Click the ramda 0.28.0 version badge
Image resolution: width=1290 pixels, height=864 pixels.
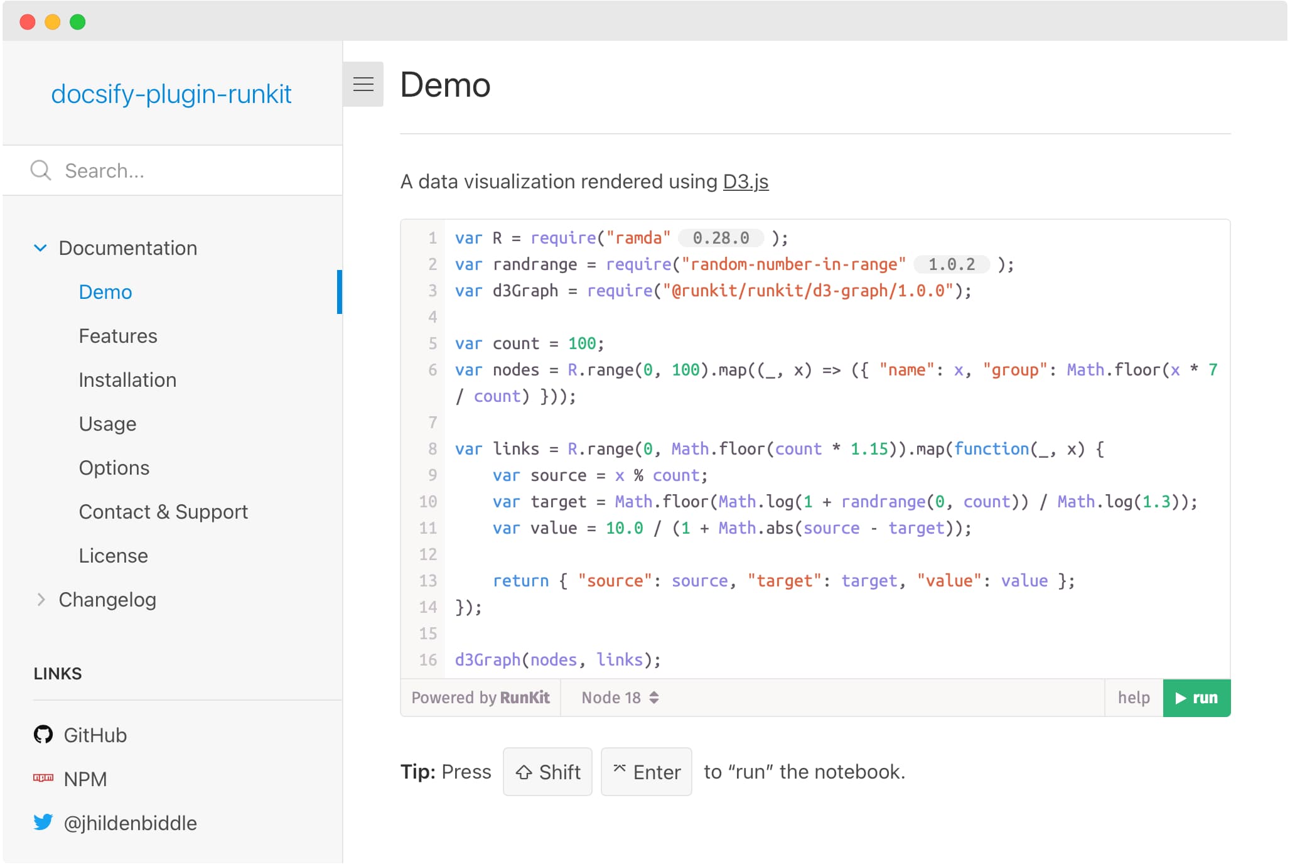[x=721, y=238]
